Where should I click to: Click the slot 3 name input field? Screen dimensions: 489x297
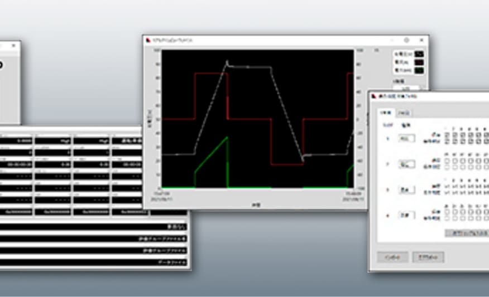(407, 189)
